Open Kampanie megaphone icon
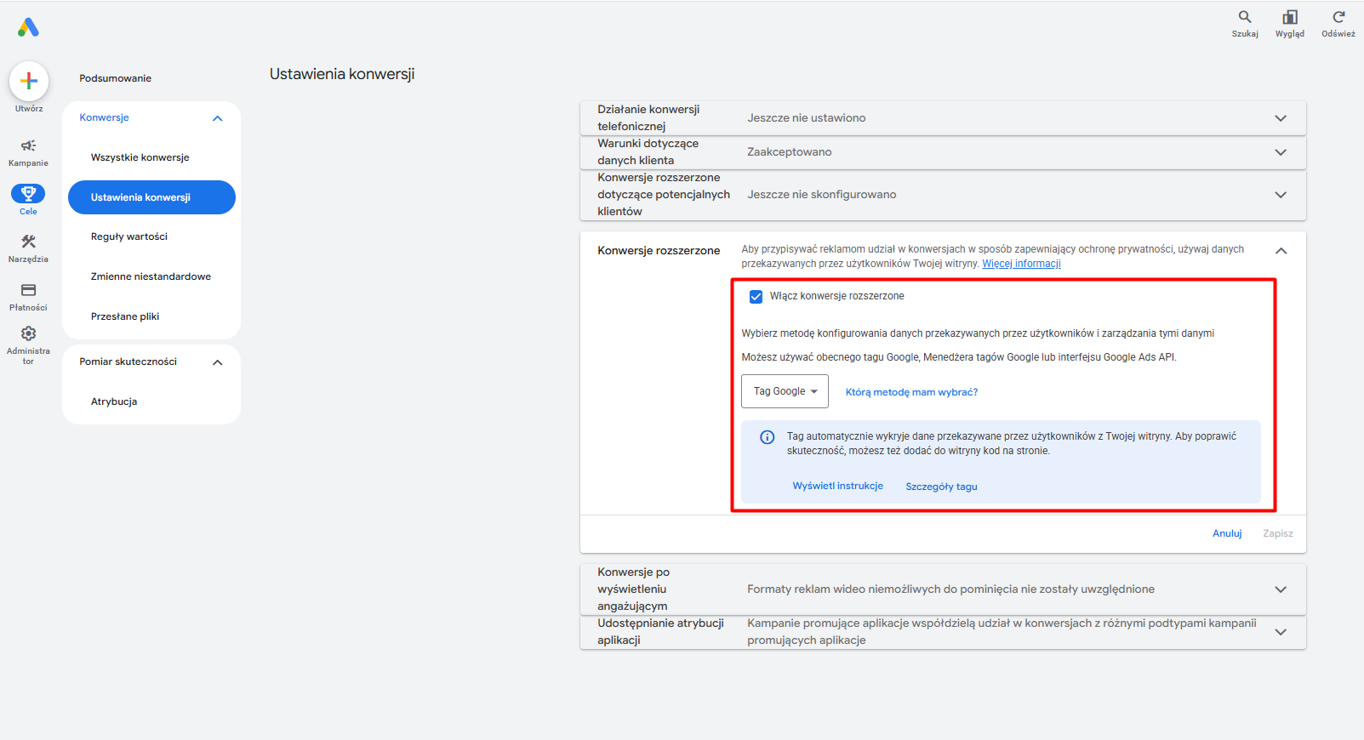1364x740 pixels. pyautogui.click(x=28, y=145)
